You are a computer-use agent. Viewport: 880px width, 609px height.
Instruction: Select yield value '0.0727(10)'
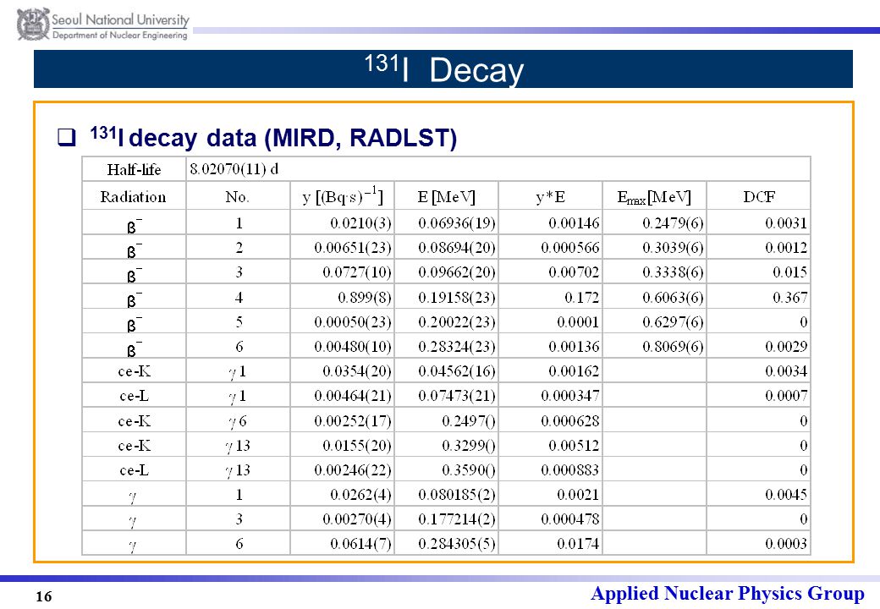click(357, 272)
